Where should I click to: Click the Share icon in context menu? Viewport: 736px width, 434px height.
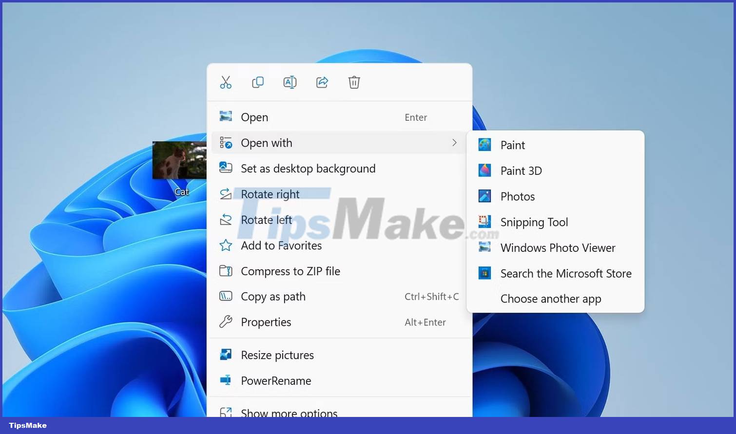[322, 82]
